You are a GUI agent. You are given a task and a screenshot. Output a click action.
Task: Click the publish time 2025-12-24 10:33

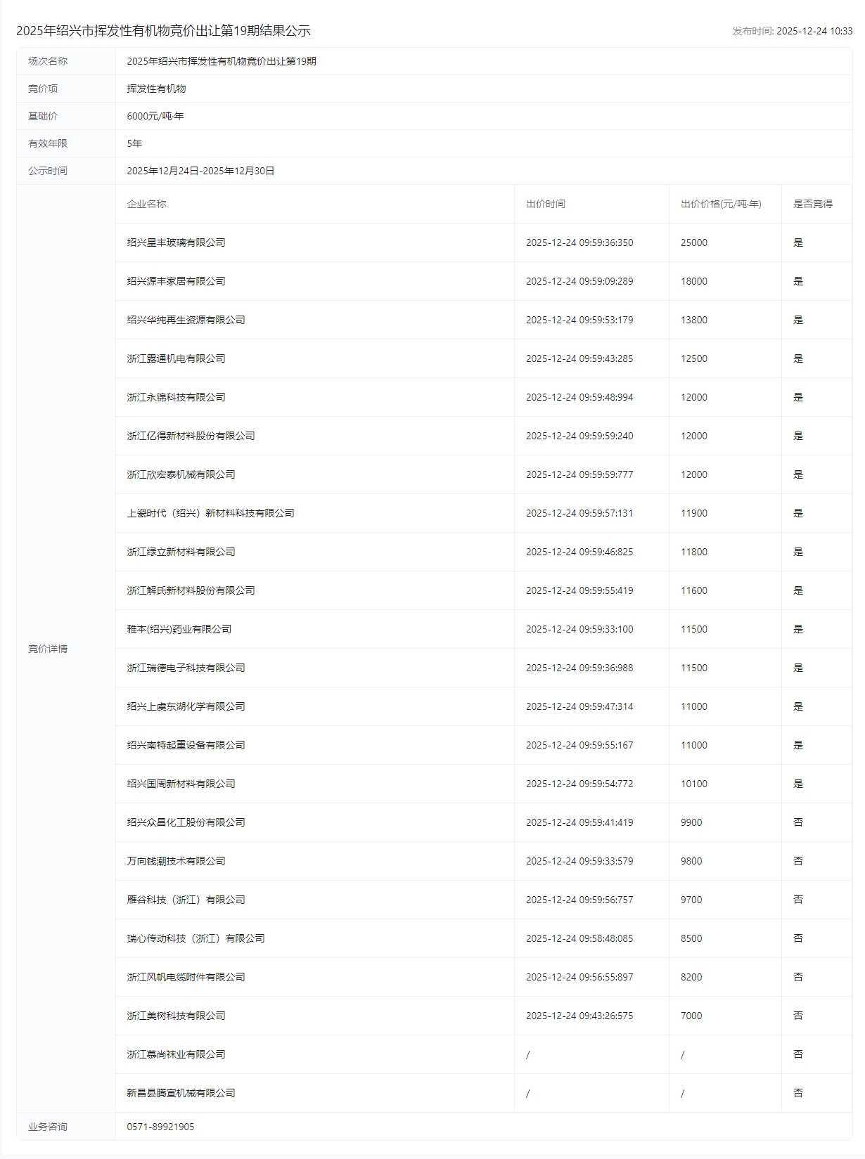coord(814,31)
